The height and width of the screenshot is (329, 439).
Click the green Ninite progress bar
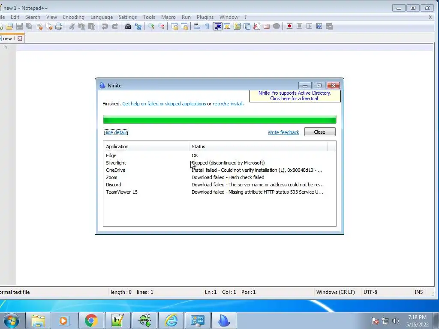(x=219, y=120)
